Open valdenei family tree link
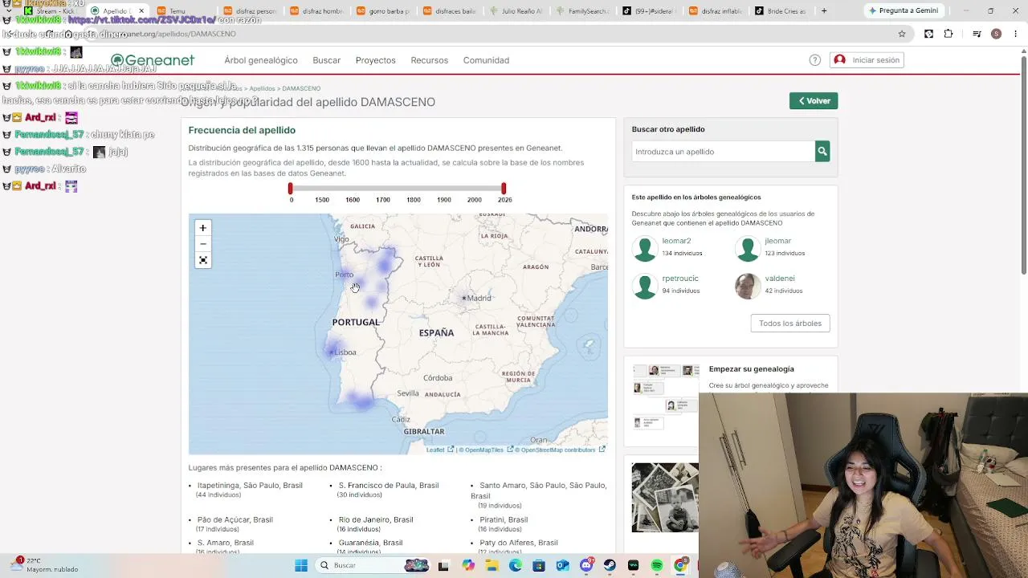This screenshot has width=1028, height=578. coord(780,279)
